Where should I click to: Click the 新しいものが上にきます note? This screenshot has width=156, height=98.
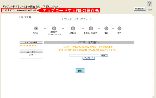point(28,46)
